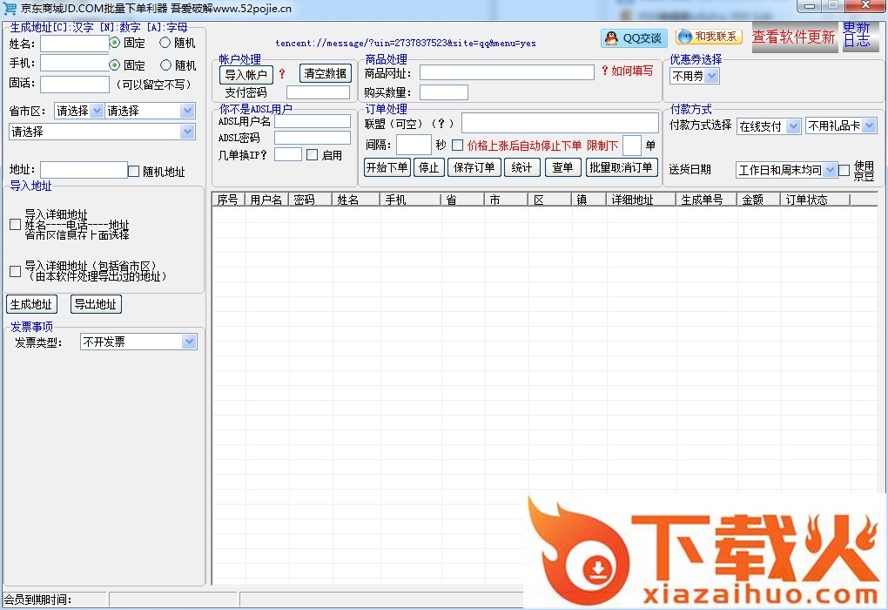
Task: Click the 序号 column header
Action: click(x=229, y=200)
